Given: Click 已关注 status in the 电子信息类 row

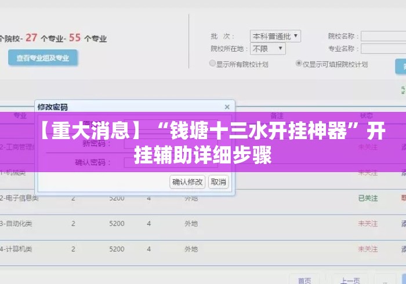Looking at the screenshot, I should [x=368, y=198].
